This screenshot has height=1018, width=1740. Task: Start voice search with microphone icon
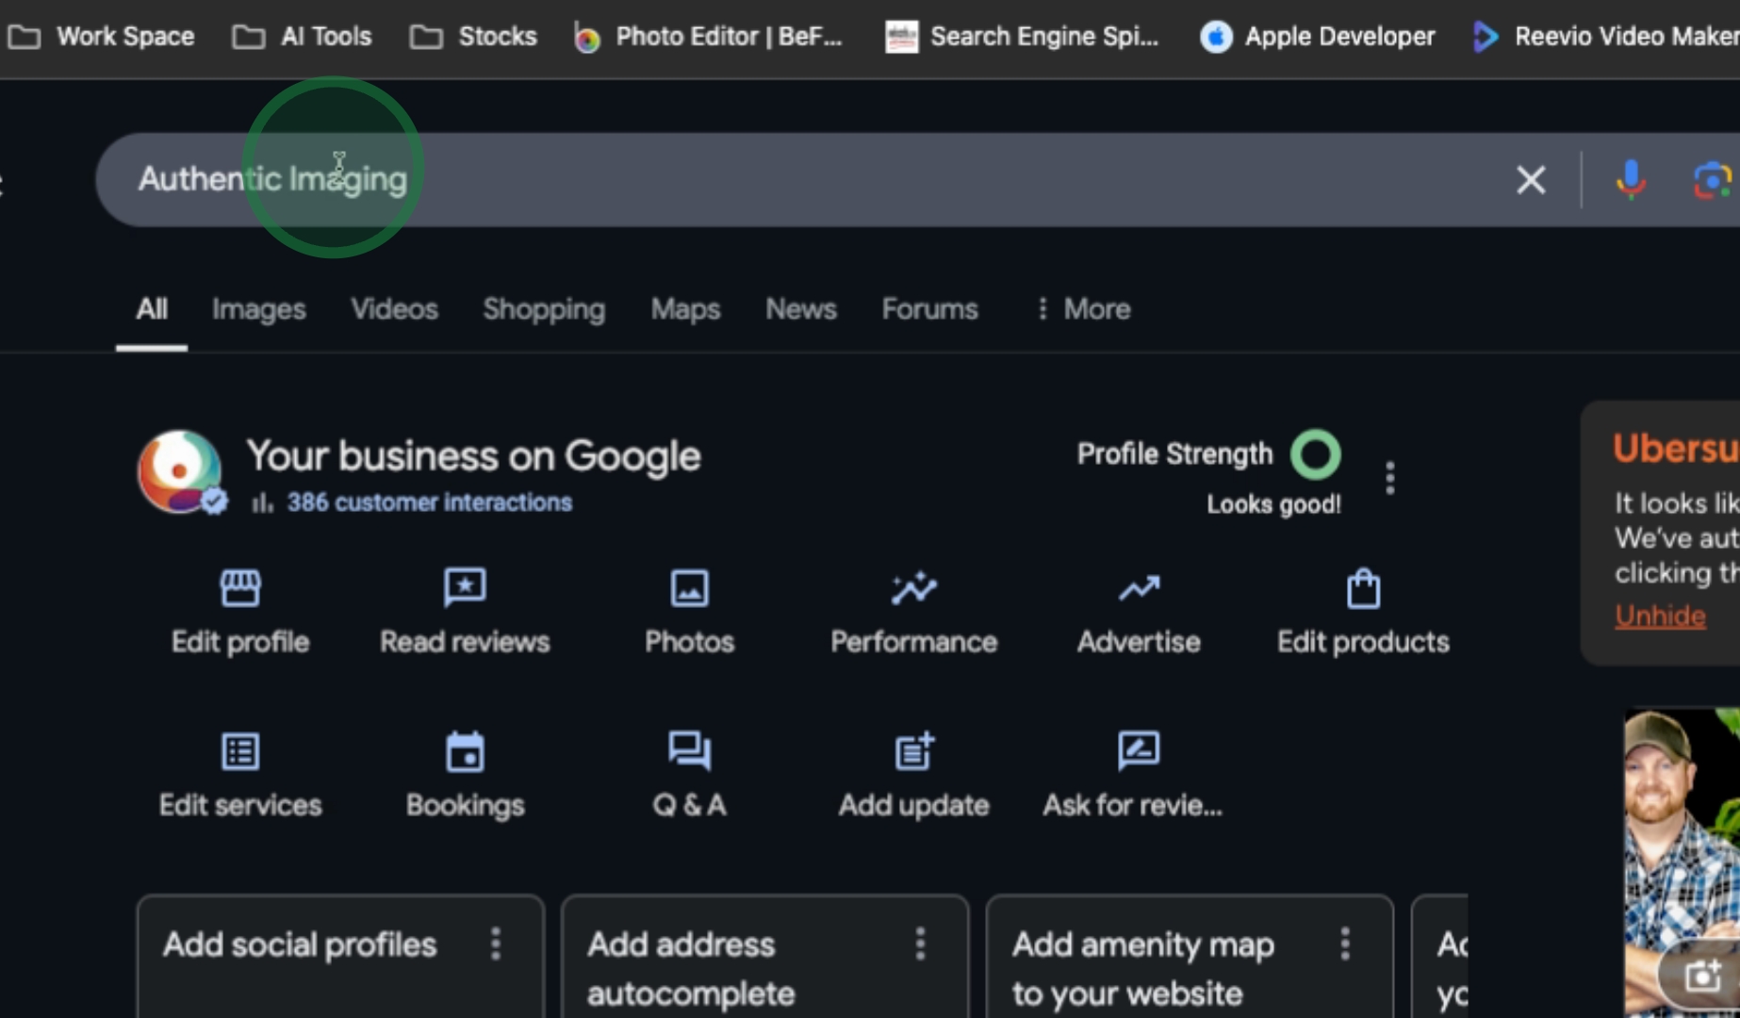pos(1631,179)
